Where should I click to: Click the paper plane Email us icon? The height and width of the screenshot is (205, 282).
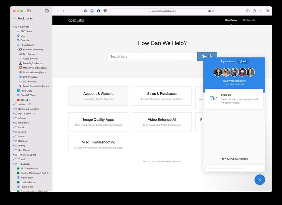213,98
